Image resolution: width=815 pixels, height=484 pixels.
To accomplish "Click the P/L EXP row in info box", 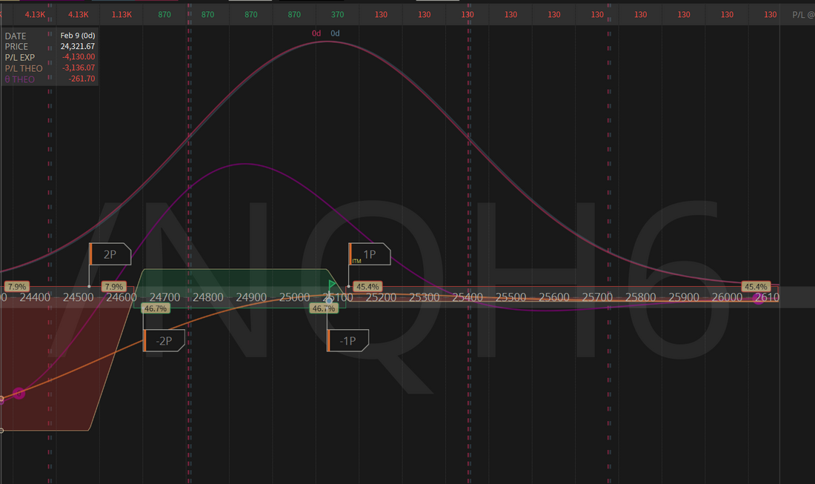I will pyautogui.click(x=50, y=57).
